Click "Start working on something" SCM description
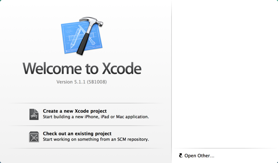 pyautogui.click(x=96, y=139)
